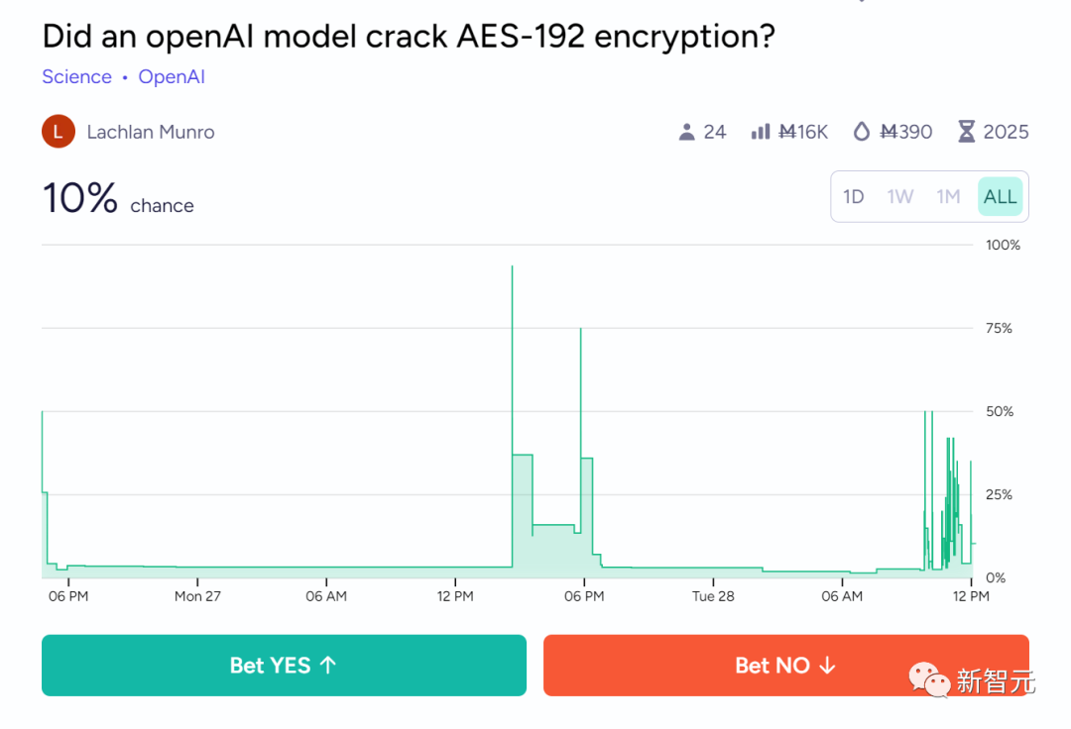Click the 2025 close date label

click(1006, 132)
